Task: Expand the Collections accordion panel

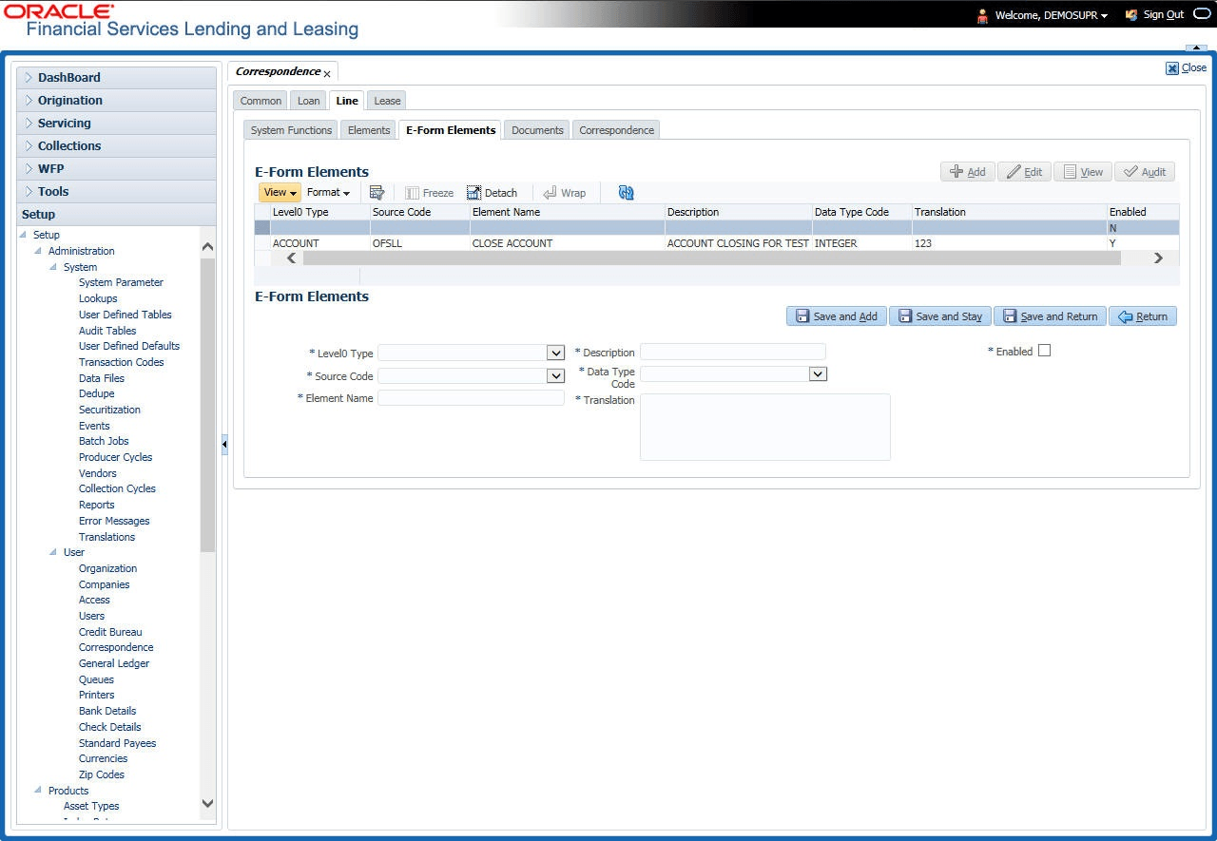Action: coord(117,146)
